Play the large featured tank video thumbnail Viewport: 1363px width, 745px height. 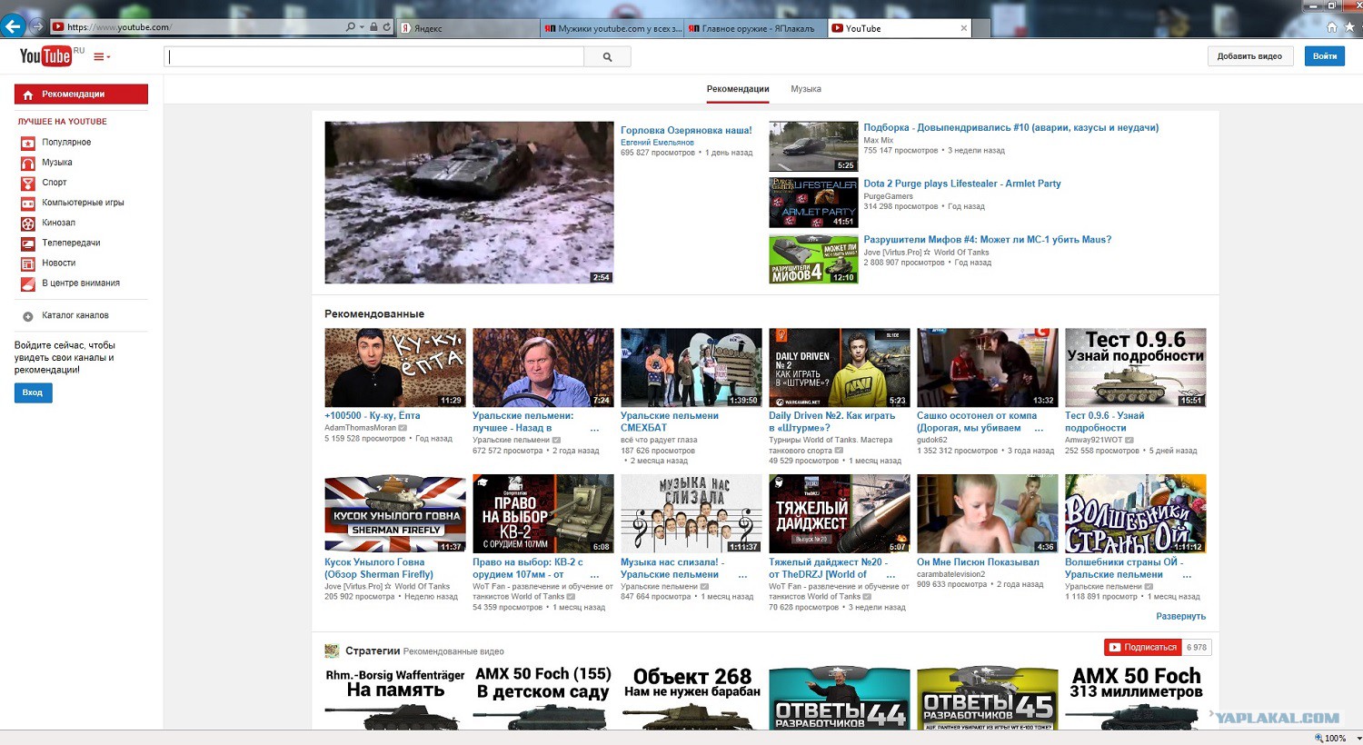(469, 203)
